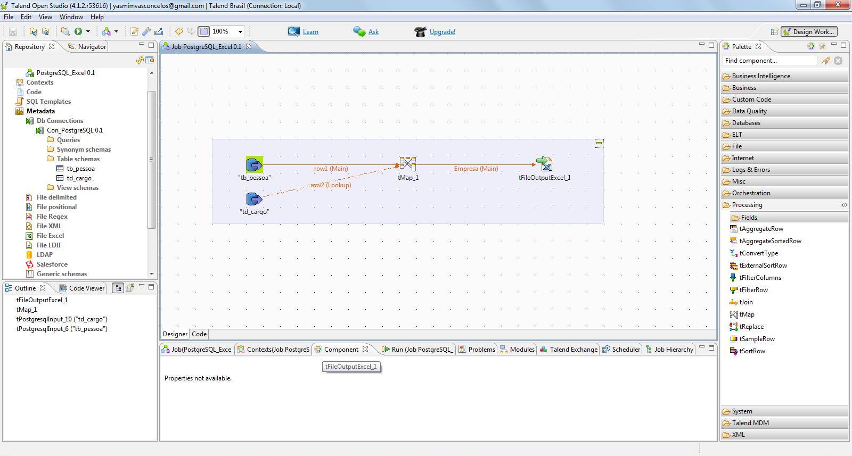Switch to the Code view tab

click(x=199, y=334)
